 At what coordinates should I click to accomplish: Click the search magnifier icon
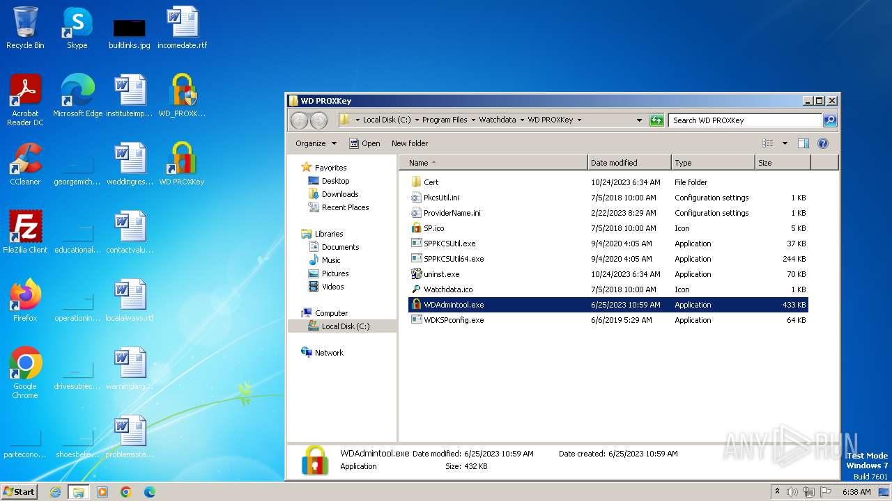point(829,120)
